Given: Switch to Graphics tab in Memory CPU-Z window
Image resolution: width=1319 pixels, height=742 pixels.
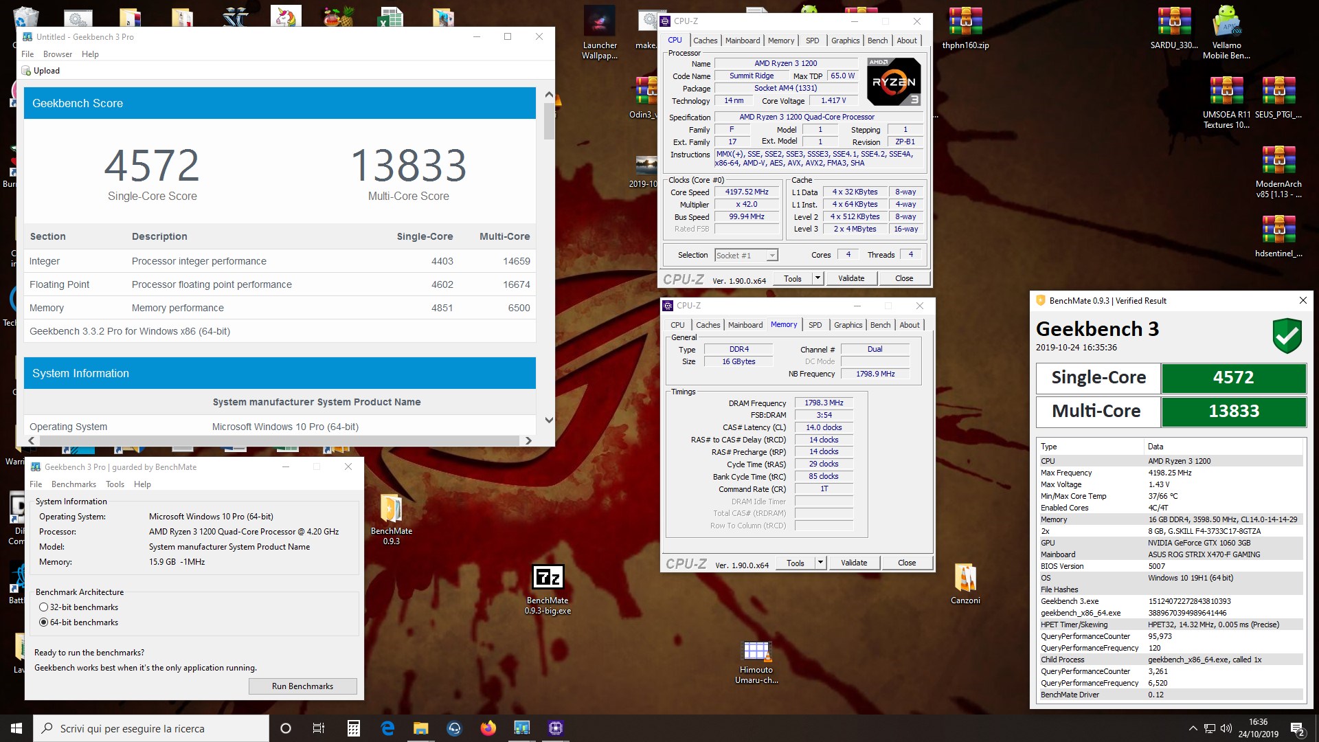Looking at the screenshot, I should tap(848, 325).
